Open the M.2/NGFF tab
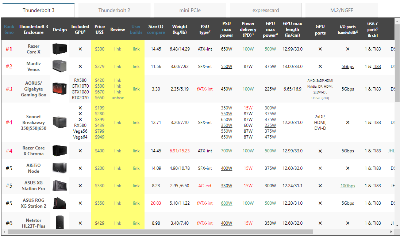This screenshot has width=400, height=236. [342, 10]
